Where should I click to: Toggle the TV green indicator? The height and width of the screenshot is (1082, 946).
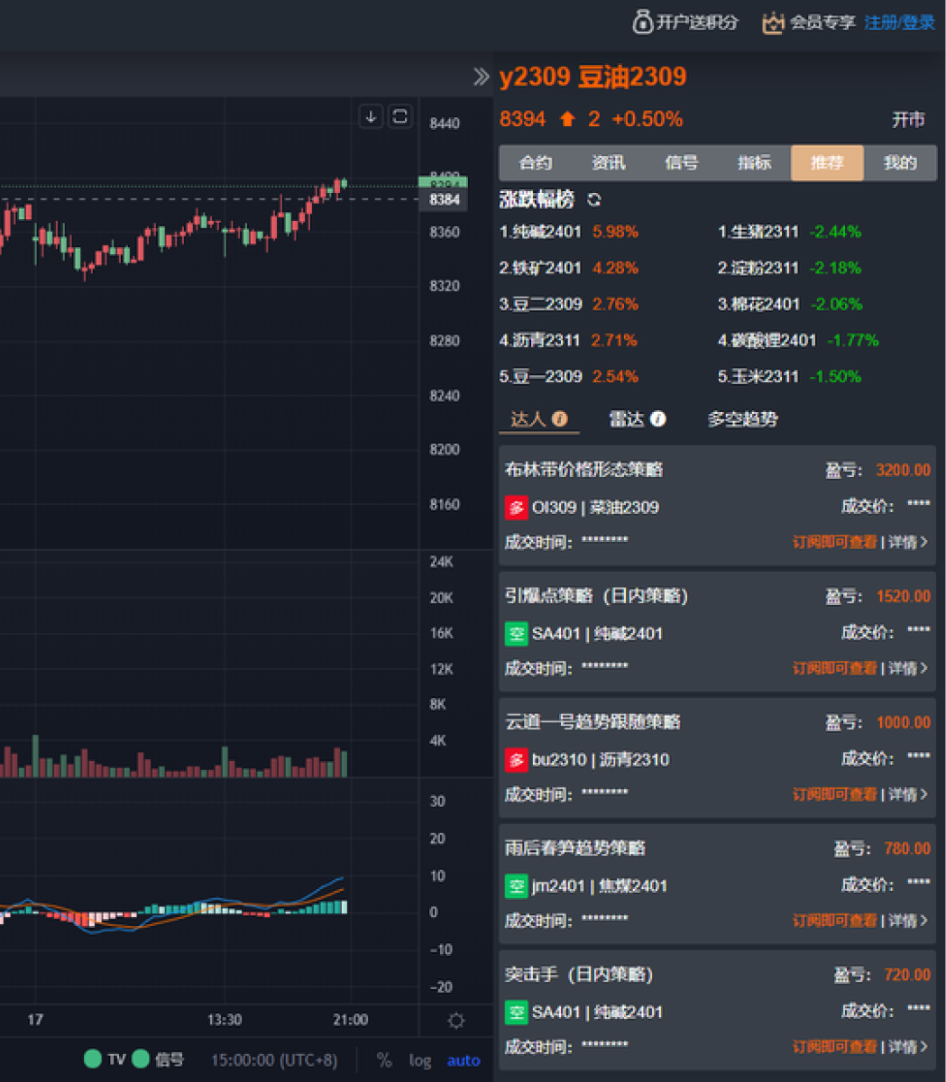pyautogui.click(x=93, y=1059)
